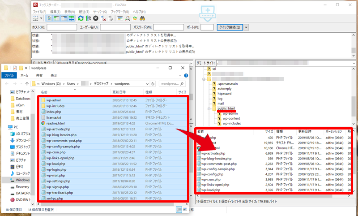Switch Explorer to details view

click(x=179, y=209)
